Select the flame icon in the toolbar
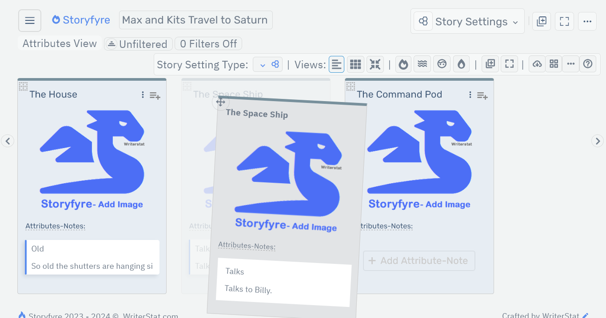 point(403,64)
